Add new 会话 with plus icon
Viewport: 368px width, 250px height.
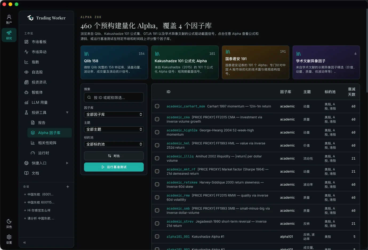(68, 187)
